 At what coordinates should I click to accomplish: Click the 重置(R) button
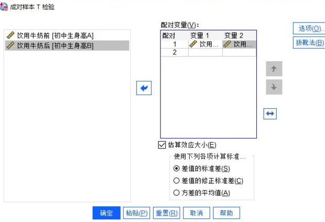point(167,213)
